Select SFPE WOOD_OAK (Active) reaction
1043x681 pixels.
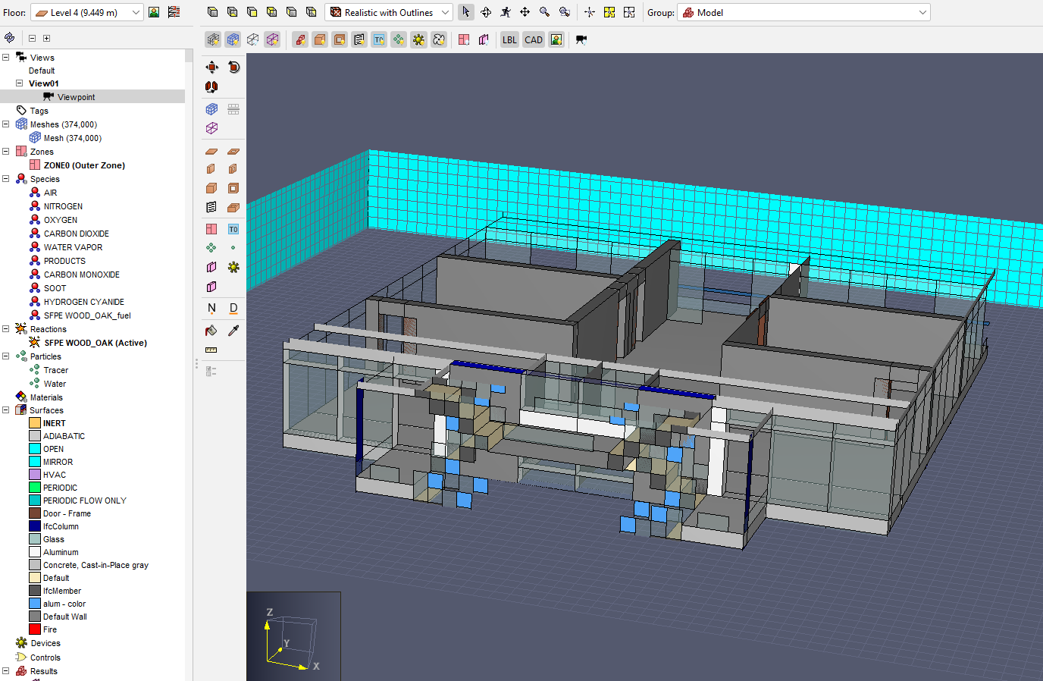95,343
